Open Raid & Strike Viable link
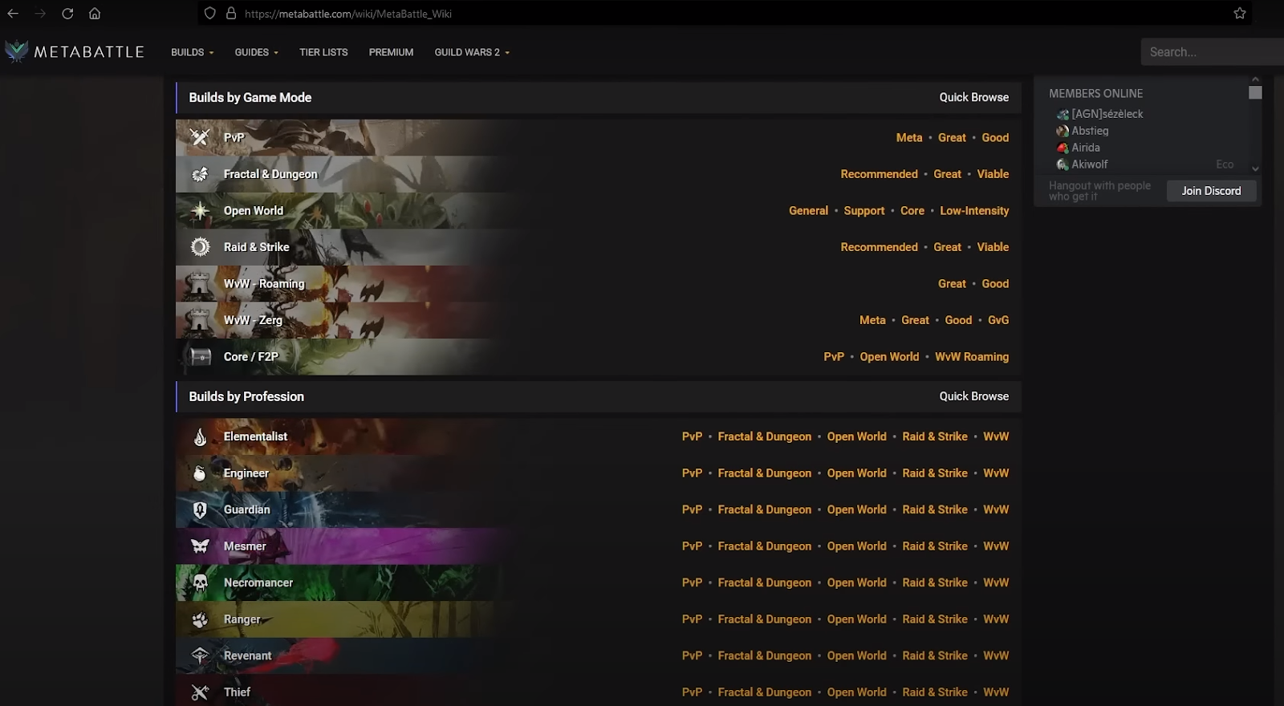 pyautogui.click(x=993, y=247)
